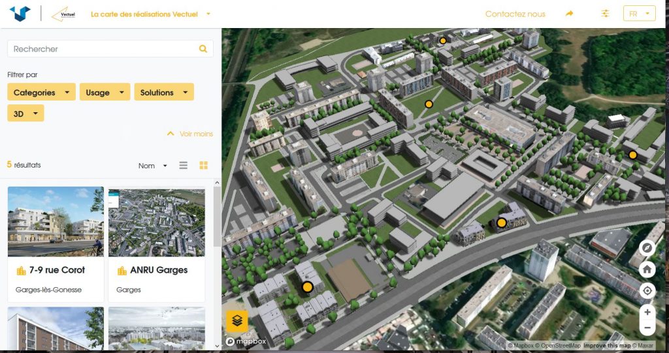Click the share arrow icon

569,14
